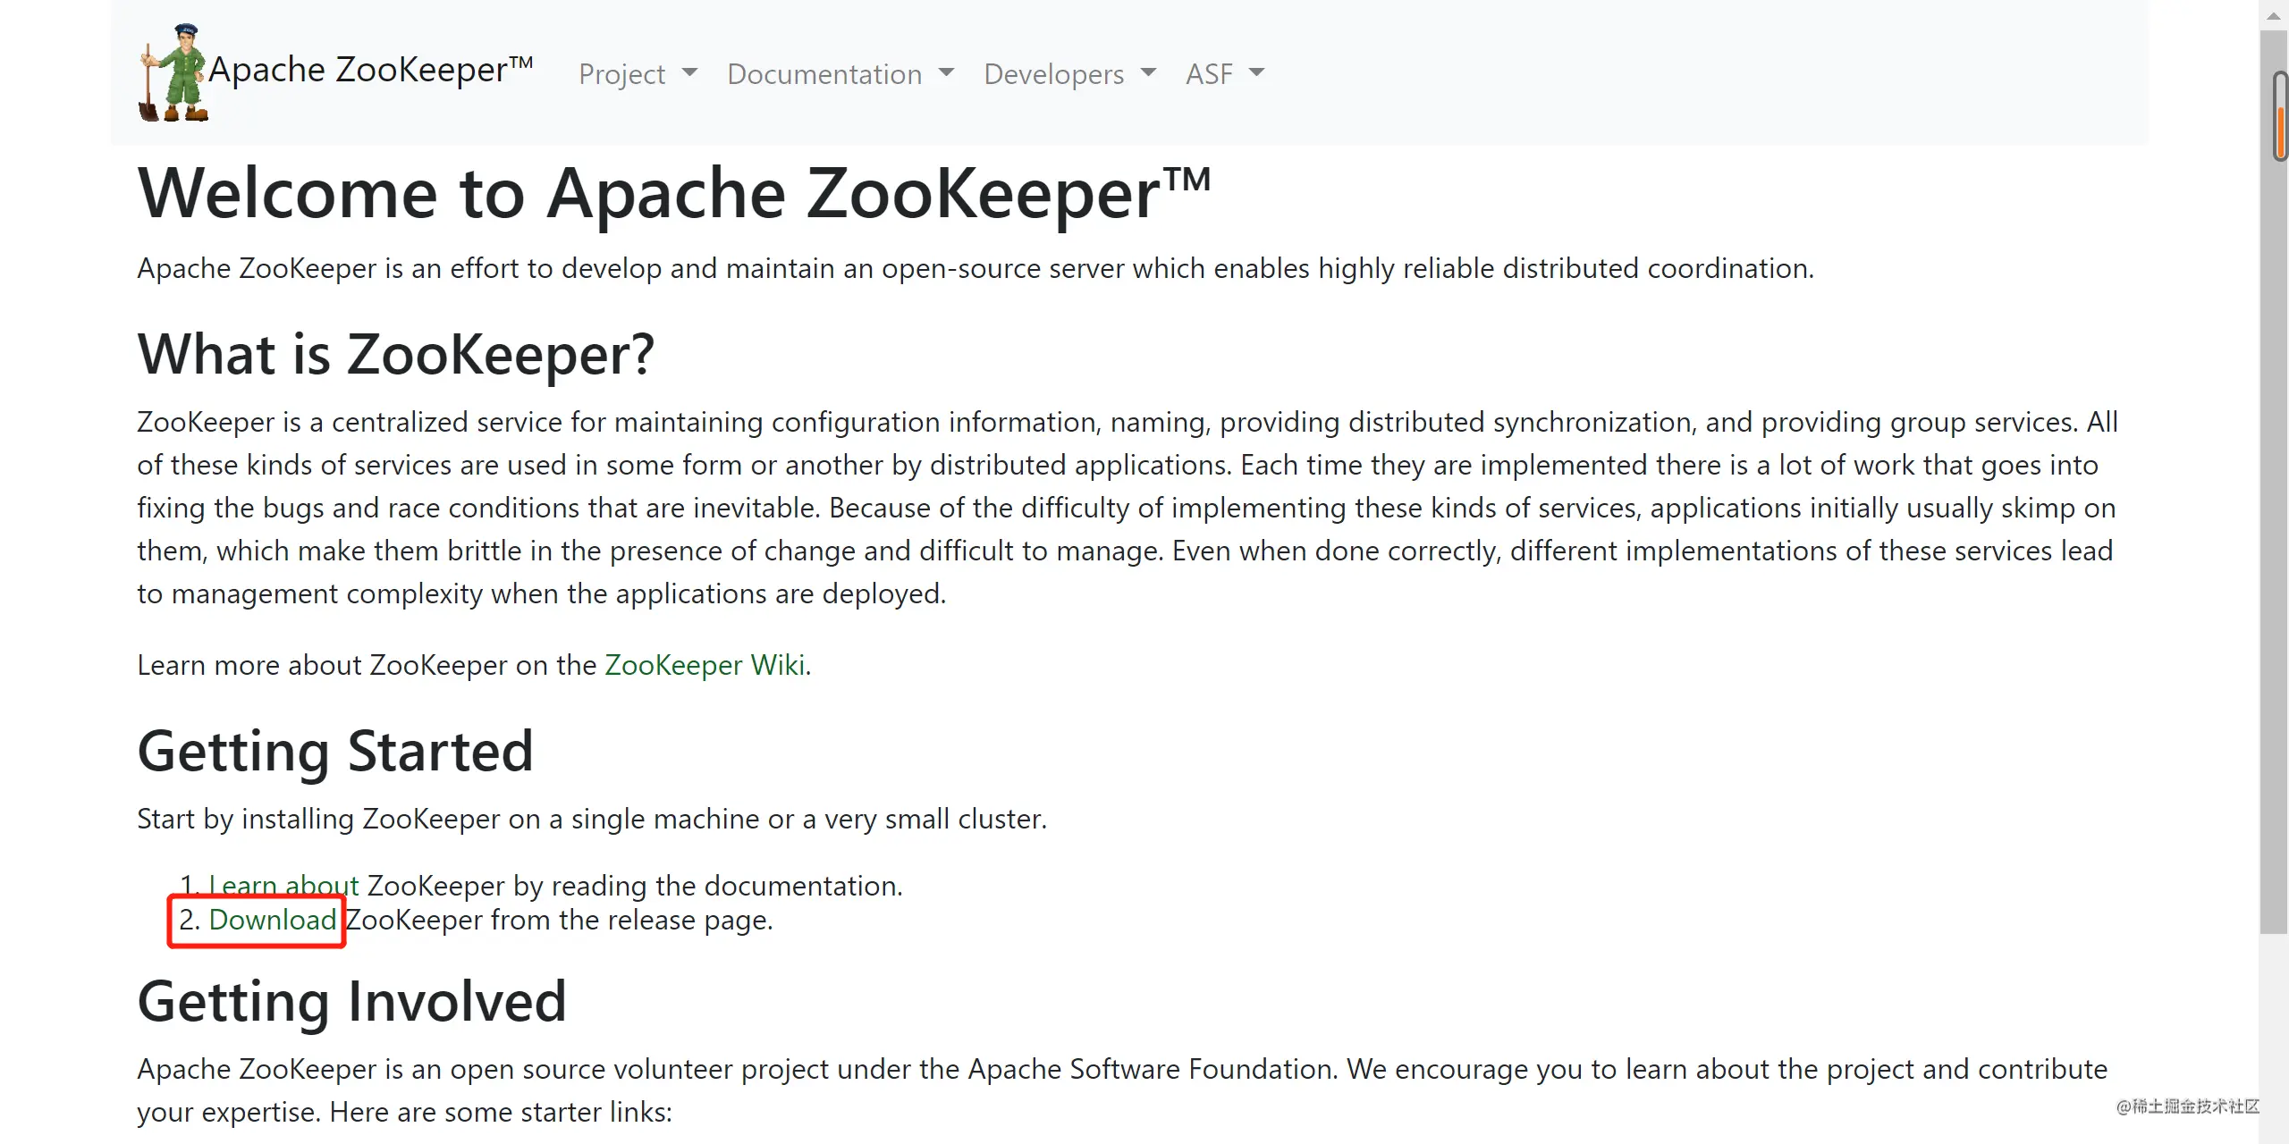2289x1144 pixels.
Task: Open the Project navigation menu
Action: [638, 73]
